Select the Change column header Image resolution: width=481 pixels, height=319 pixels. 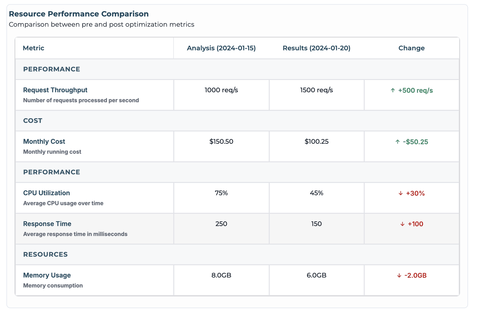[412, 48]
